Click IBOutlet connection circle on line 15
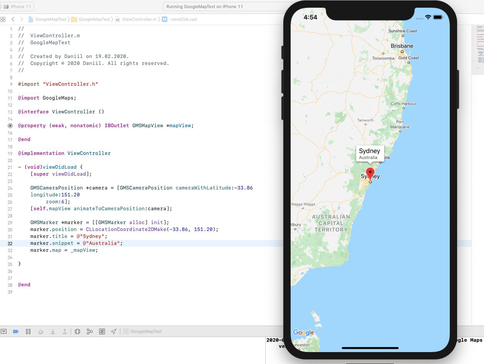 (10, 126)
